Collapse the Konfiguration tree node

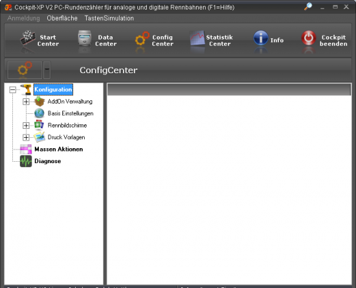pos(13,90)
